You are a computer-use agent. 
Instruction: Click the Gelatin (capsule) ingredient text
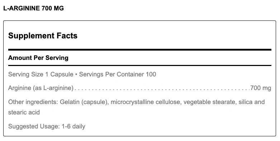point(84,102)
